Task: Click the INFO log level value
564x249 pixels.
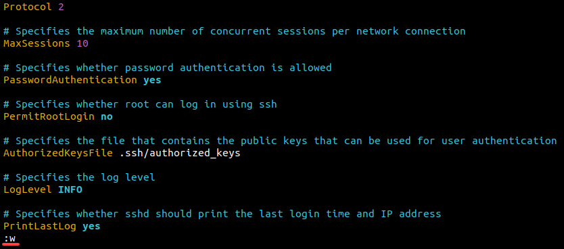Action: [70, 189]
